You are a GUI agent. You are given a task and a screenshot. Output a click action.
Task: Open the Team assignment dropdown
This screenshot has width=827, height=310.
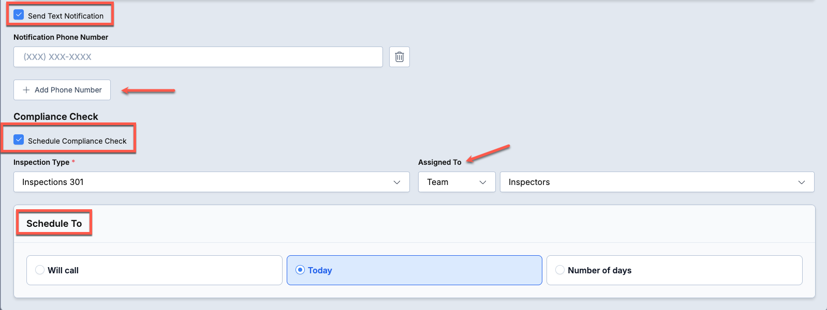(x=457, y=182)
